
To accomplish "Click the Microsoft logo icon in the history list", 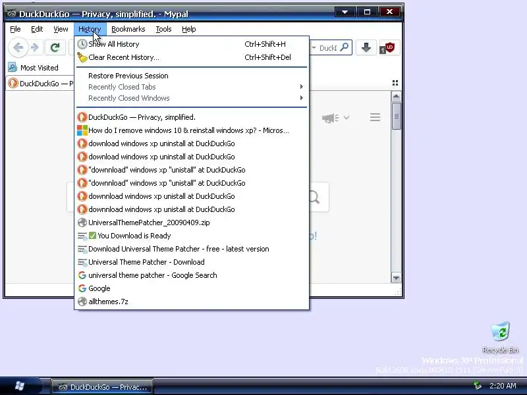I will pyautogui.click(x=82, y=130).
